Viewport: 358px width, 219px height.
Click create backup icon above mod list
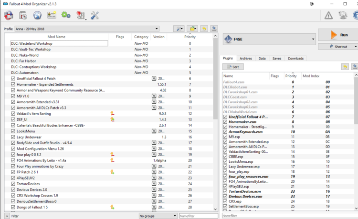[x=214, y=29]
